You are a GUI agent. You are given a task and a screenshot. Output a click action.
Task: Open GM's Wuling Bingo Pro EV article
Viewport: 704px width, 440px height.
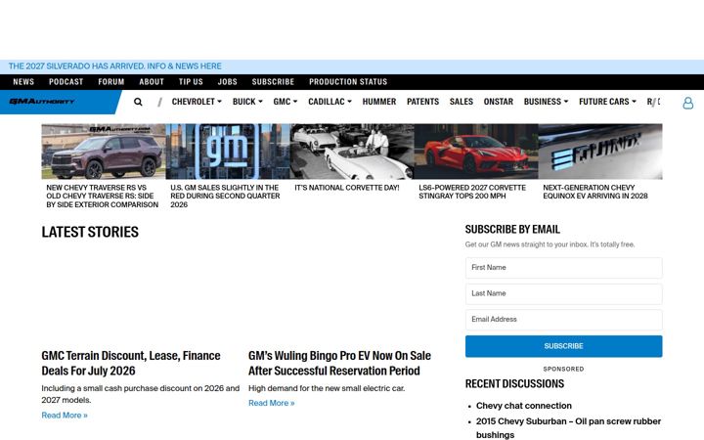point(339,363)
